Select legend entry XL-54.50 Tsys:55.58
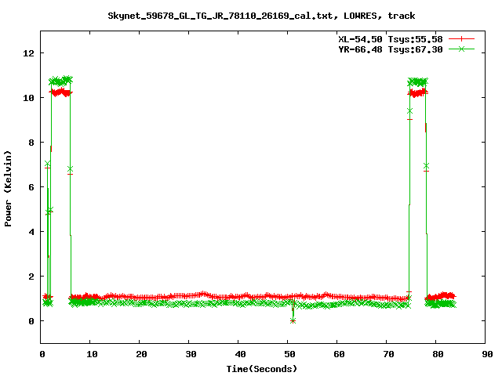This screenshot has height=376, width=502. click(391, 39)
